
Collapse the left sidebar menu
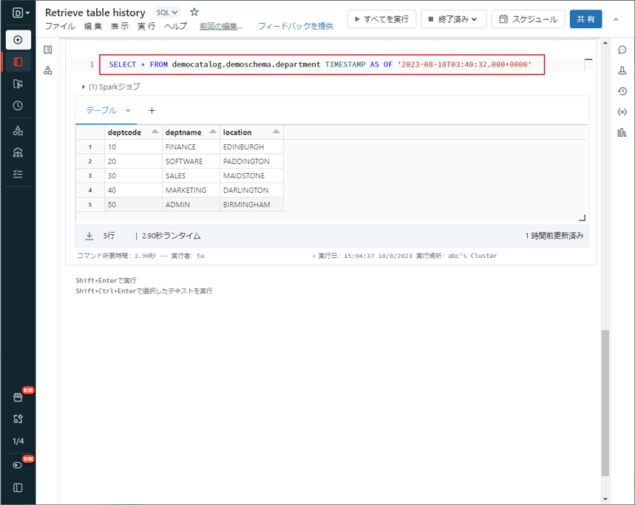click(x=18, y=488)
